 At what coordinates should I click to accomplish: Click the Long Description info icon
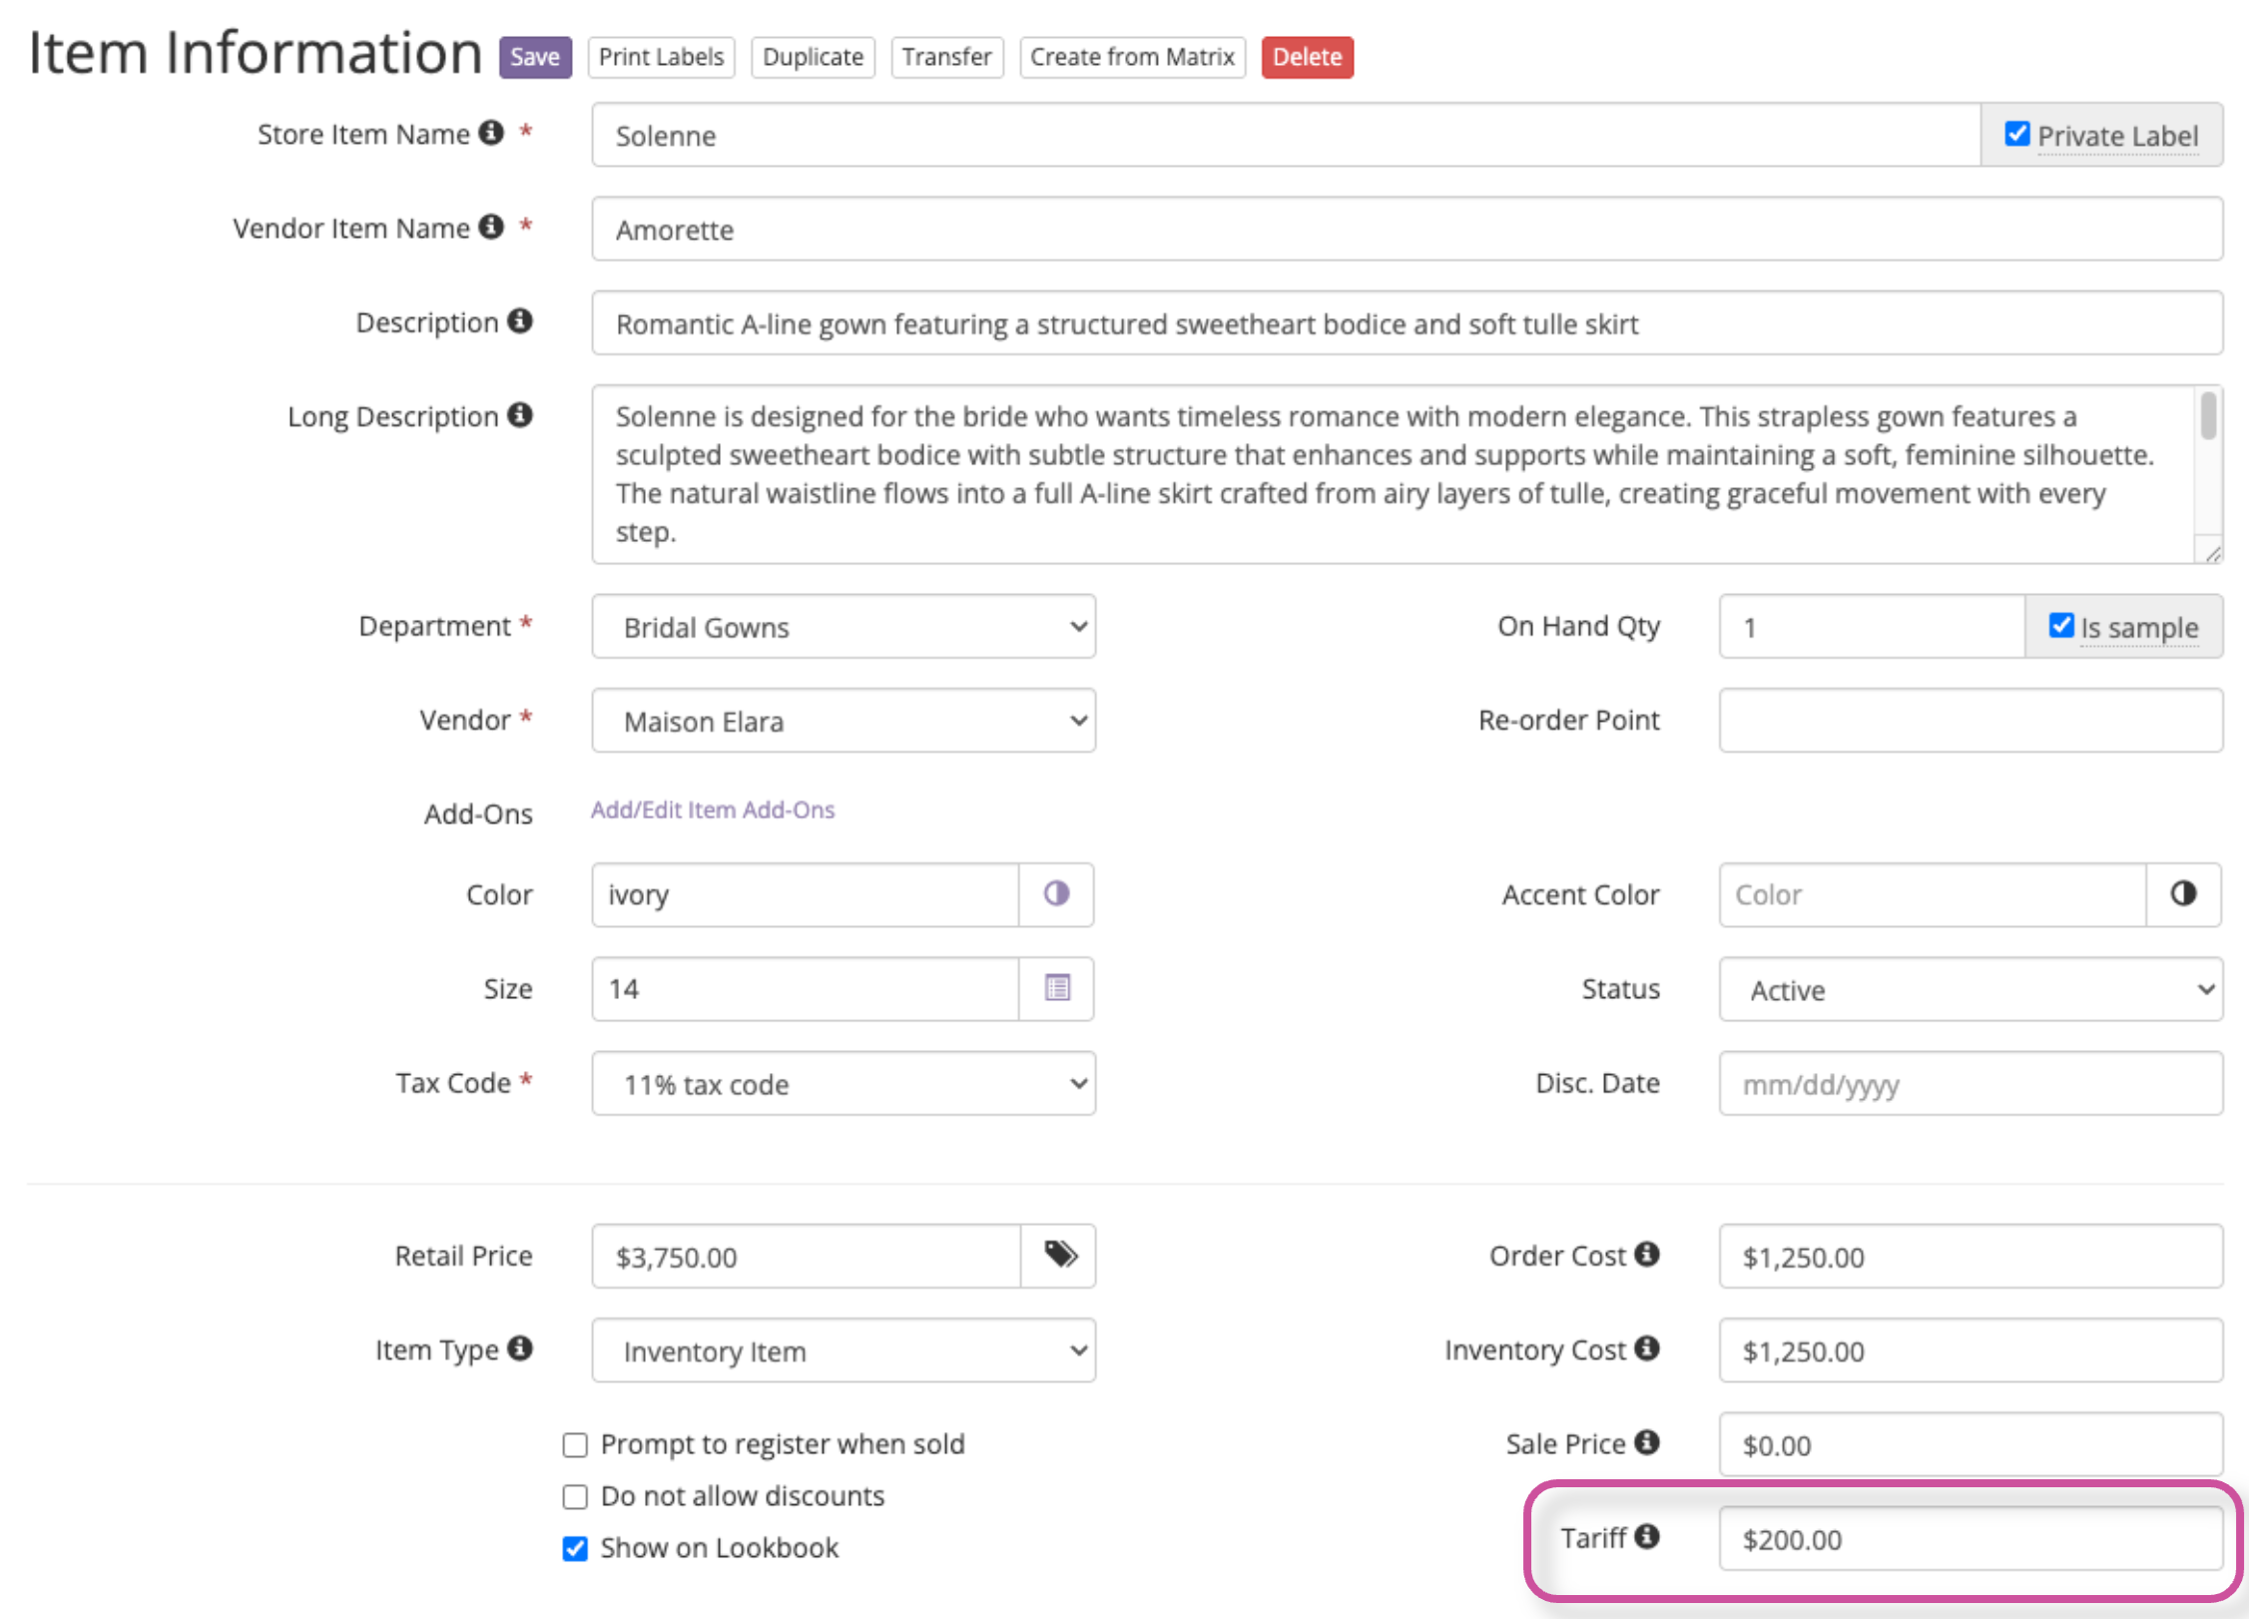point(519,415)
